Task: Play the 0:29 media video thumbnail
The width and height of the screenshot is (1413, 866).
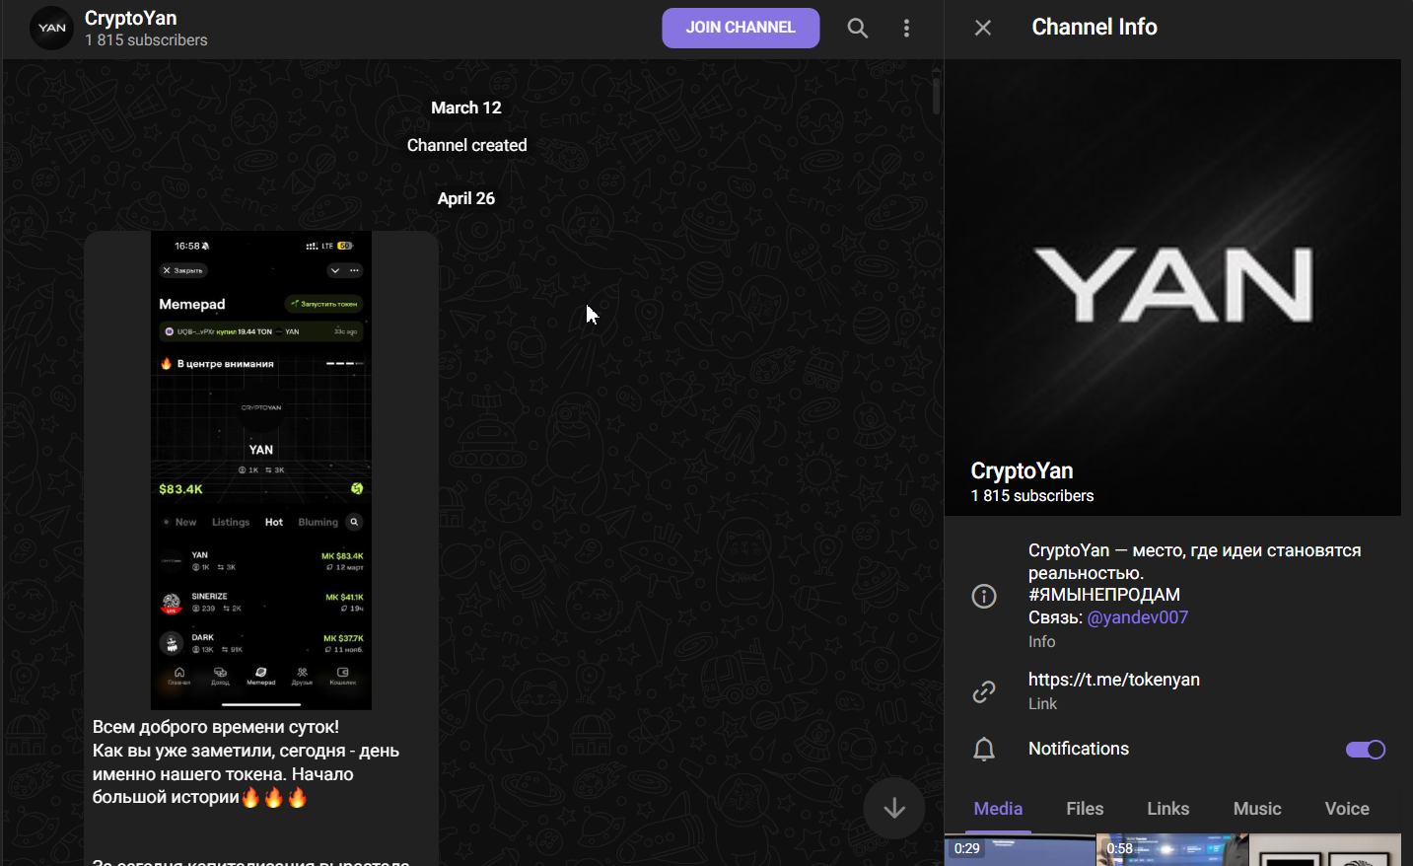Action: (x=1020, y=850)
